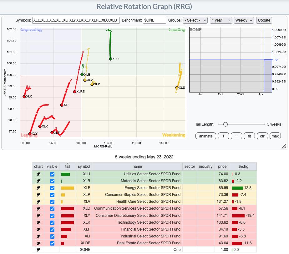This screenshot has height=254, width=289.
Task: Click the chart resize handle icon
Action: 284,146
